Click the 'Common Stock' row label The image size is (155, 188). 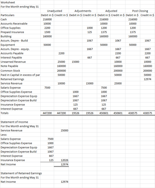click(x=10, y=71)
